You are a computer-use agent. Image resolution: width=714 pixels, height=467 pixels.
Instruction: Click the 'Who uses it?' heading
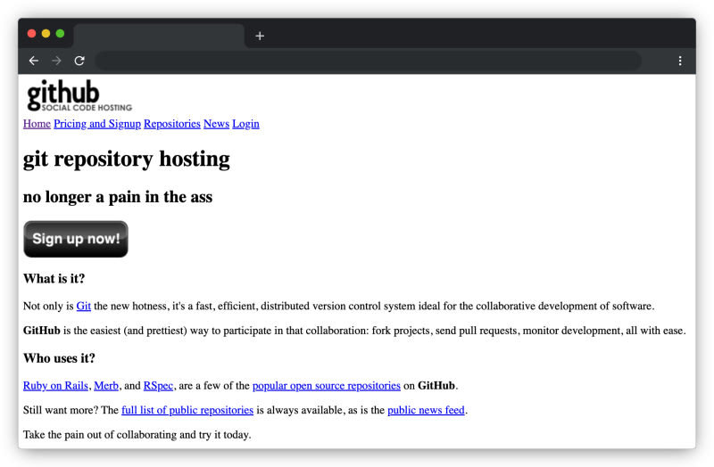[x=59, y=358]
